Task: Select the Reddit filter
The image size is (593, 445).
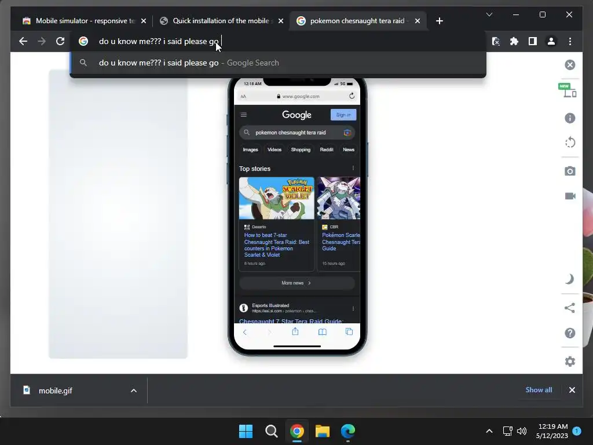Action: (327, 149)
